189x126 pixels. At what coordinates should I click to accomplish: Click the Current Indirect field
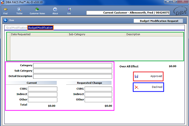coord(43,94)
